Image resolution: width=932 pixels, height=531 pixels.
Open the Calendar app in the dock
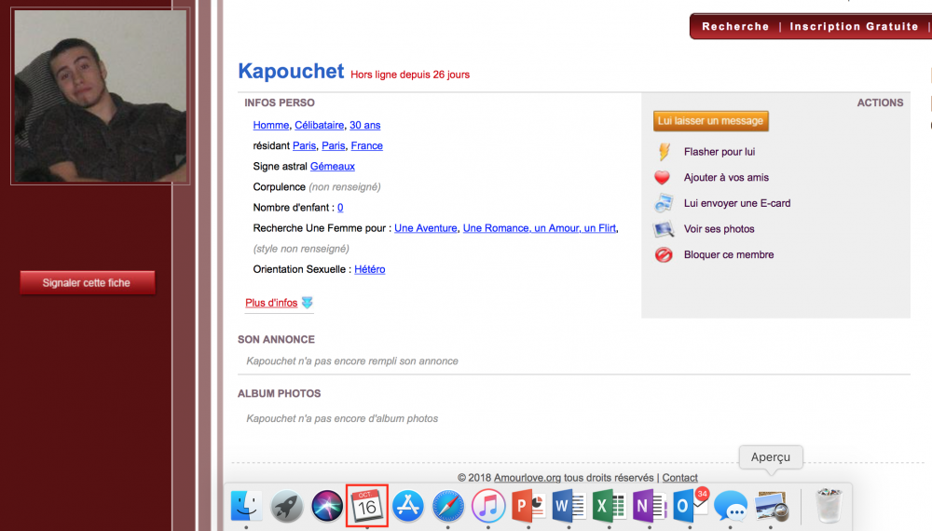[367, 507]
